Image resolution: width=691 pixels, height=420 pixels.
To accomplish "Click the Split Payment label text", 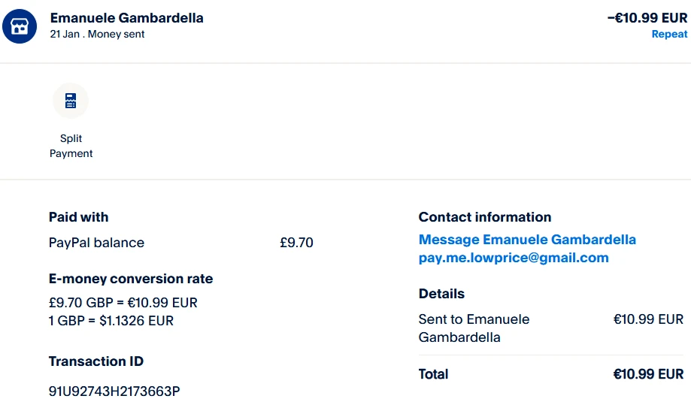I will pos(71,146).
